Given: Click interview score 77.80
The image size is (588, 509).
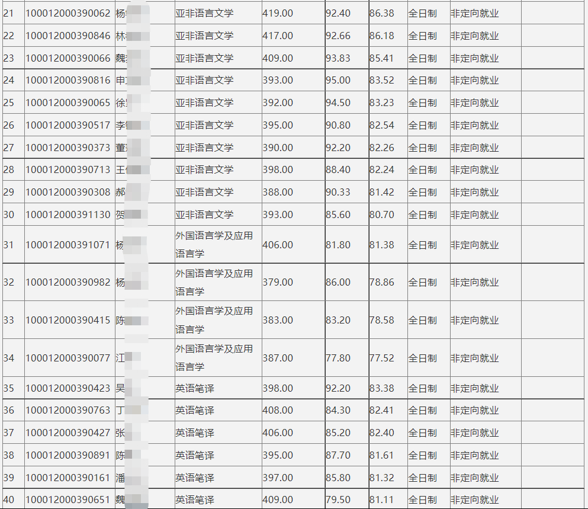Looking at the screenshot, I should pos(338,358).
